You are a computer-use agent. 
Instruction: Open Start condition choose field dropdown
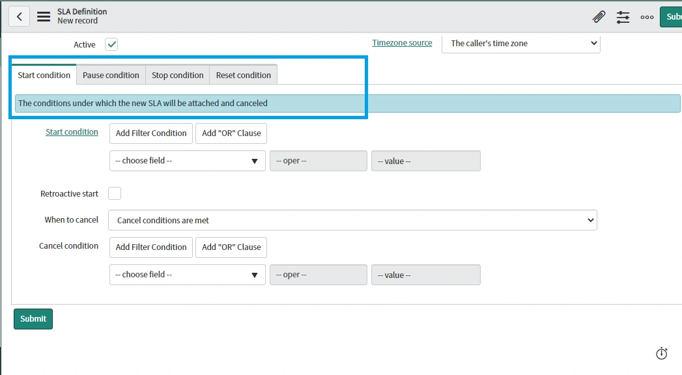[x=188, y=161]
